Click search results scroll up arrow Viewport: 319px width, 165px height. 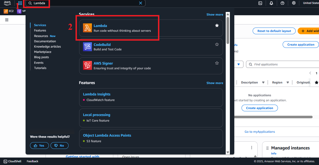(228, 14)
